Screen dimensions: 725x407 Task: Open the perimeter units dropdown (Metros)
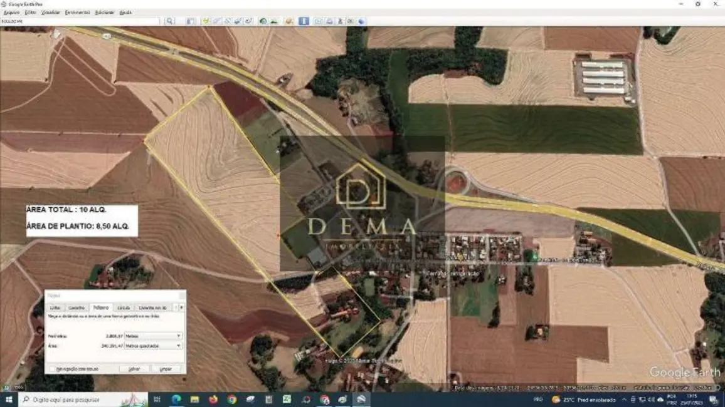(153, 336)
